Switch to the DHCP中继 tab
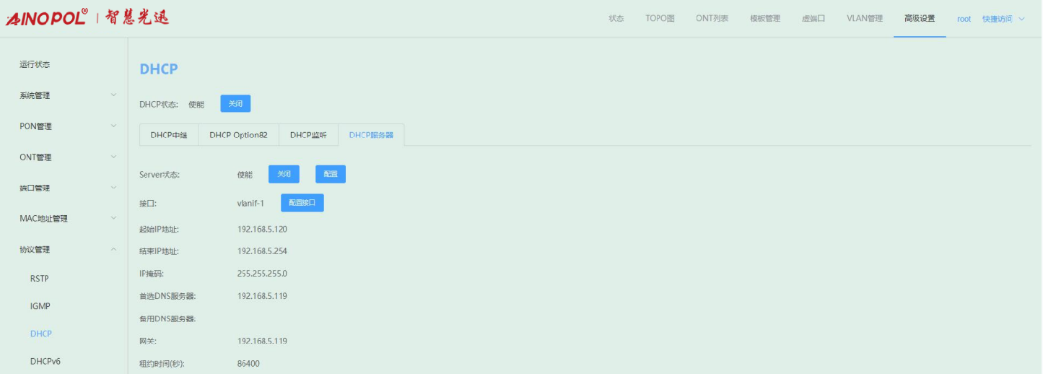This screenshot has height=374, width=1043. 169,135
